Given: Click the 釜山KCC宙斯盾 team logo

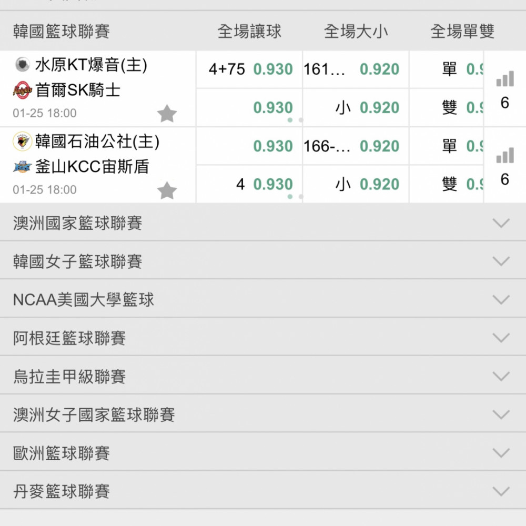Looking at the screenshot, I should click(23, 167).
